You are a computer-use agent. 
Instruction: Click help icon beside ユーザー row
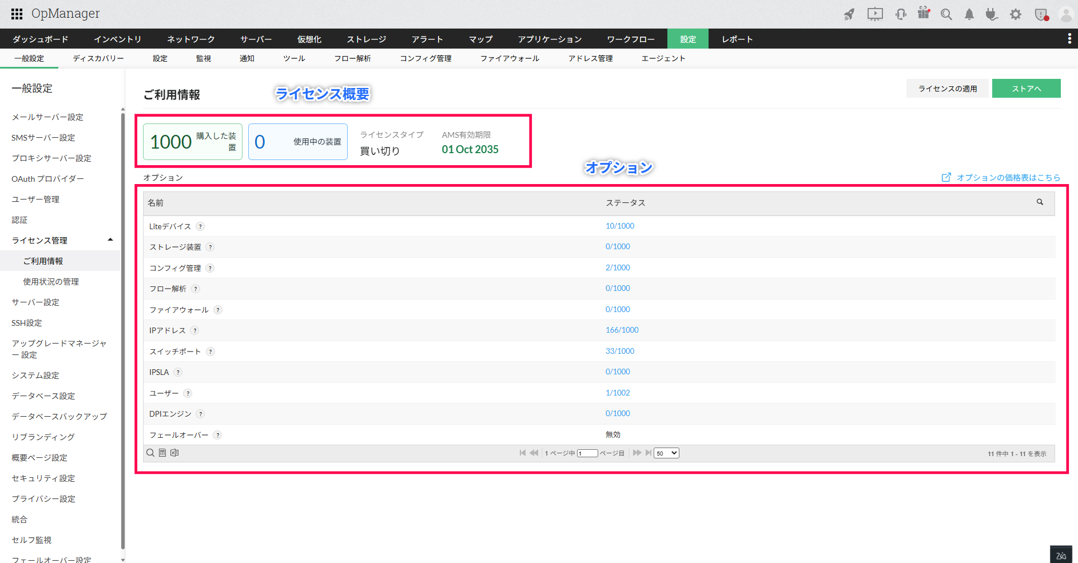(188, 393)
